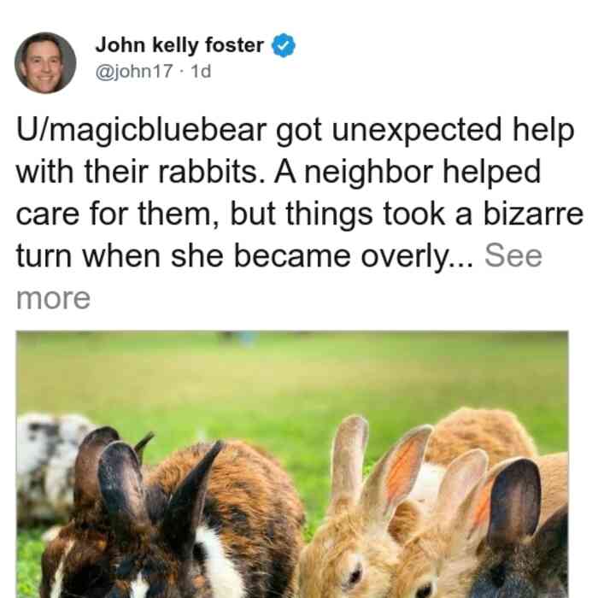Open the @john17 handle
Image resolution: width=598 pixels, height=598 pixels.
[134, 71]
